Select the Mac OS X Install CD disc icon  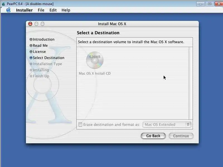point(95,60)
